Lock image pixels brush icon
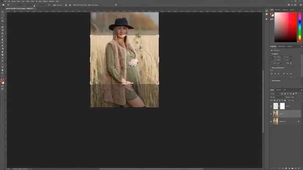This screenshot has height=170, width=303. 277,101
